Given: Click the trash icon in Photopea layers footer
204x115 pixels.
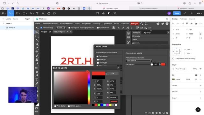Looking at the screenshot, I should (167, 113).
